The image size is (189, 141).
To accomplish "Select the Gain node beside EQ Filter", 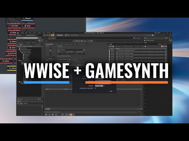I will point(29,26).
